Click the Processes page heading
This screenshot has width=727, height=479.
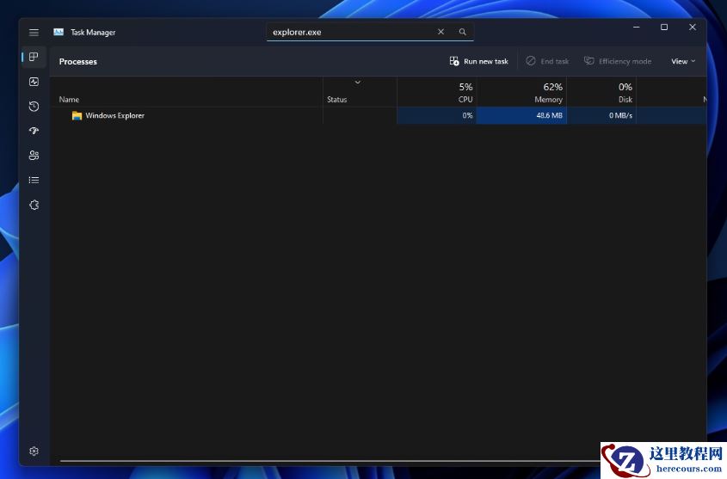pyautogui.click(x=78, y=62)
